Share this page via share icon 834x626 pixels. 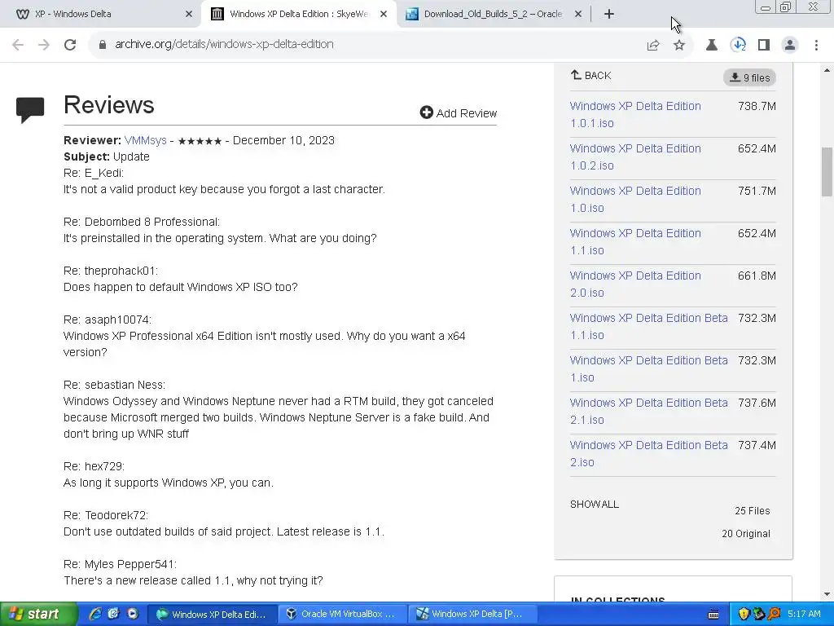click(x=653, y=45)
